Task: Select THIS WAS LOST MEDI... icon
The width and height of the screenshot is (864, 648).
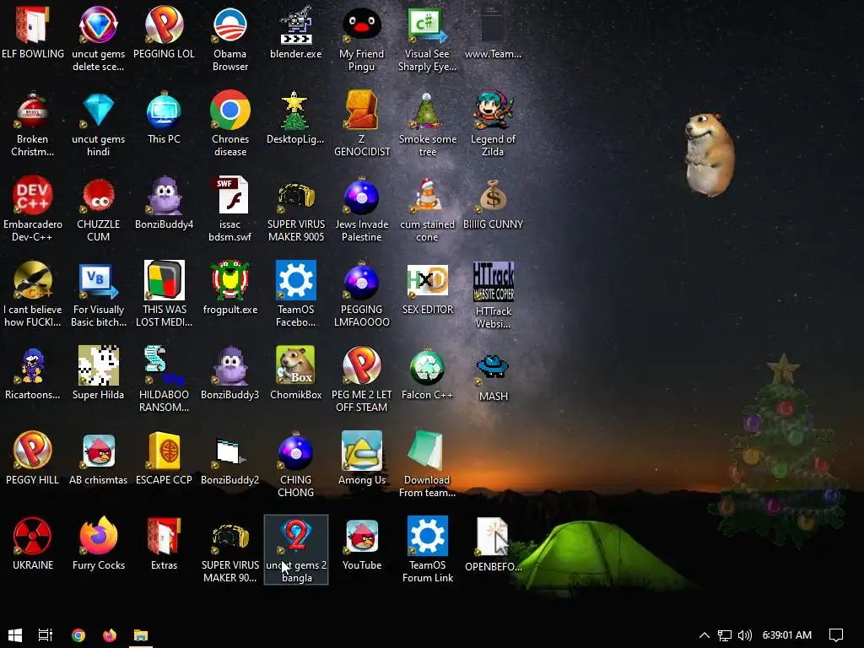Action: (164, 280)
